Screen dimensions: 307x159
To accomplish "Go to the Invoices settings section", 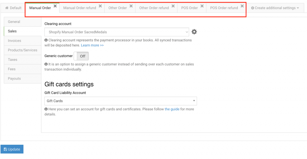I will click(14, 41).
